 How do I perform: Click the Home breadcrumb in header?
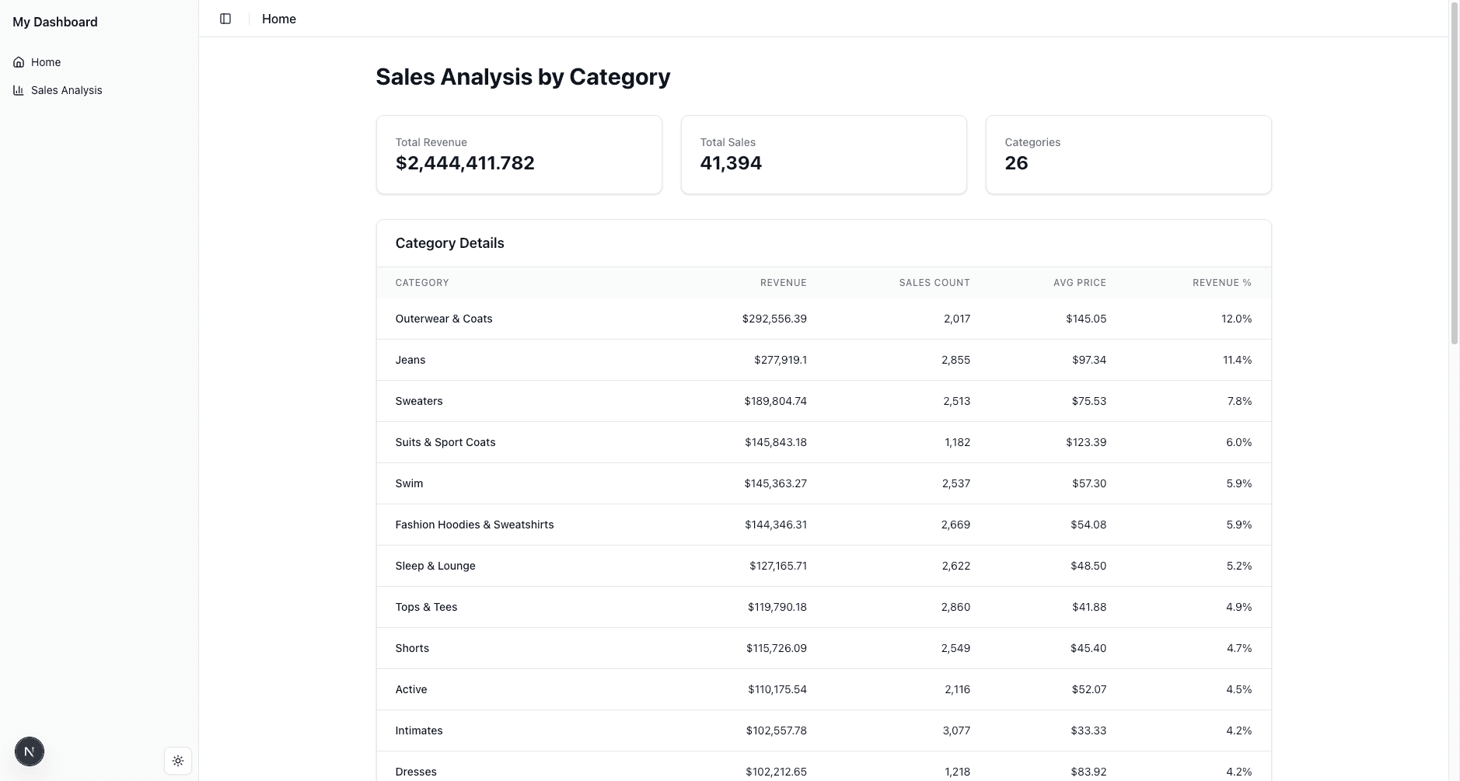click(279, 19)
